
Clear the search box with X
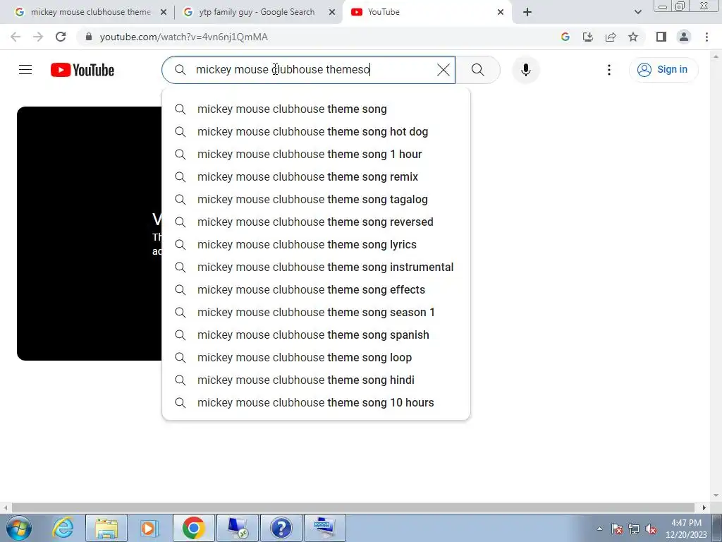(443, 70)
